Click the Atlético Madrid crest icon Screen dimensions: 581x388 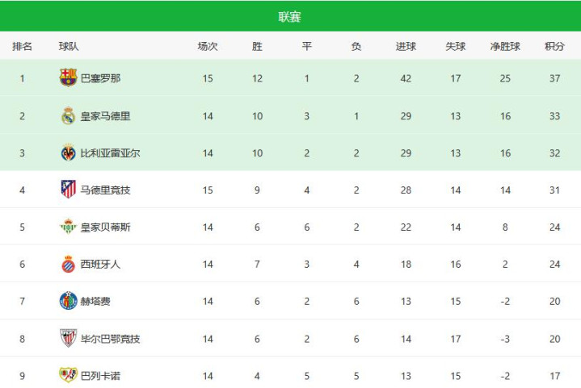68,190
